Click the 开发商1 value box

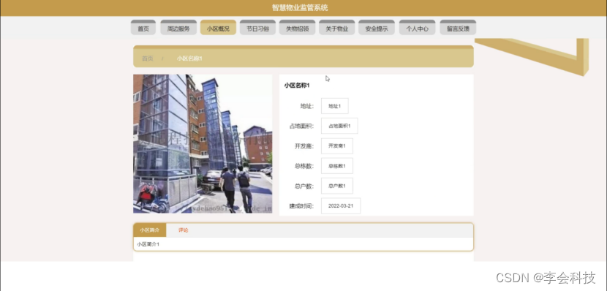pos(337,146)
